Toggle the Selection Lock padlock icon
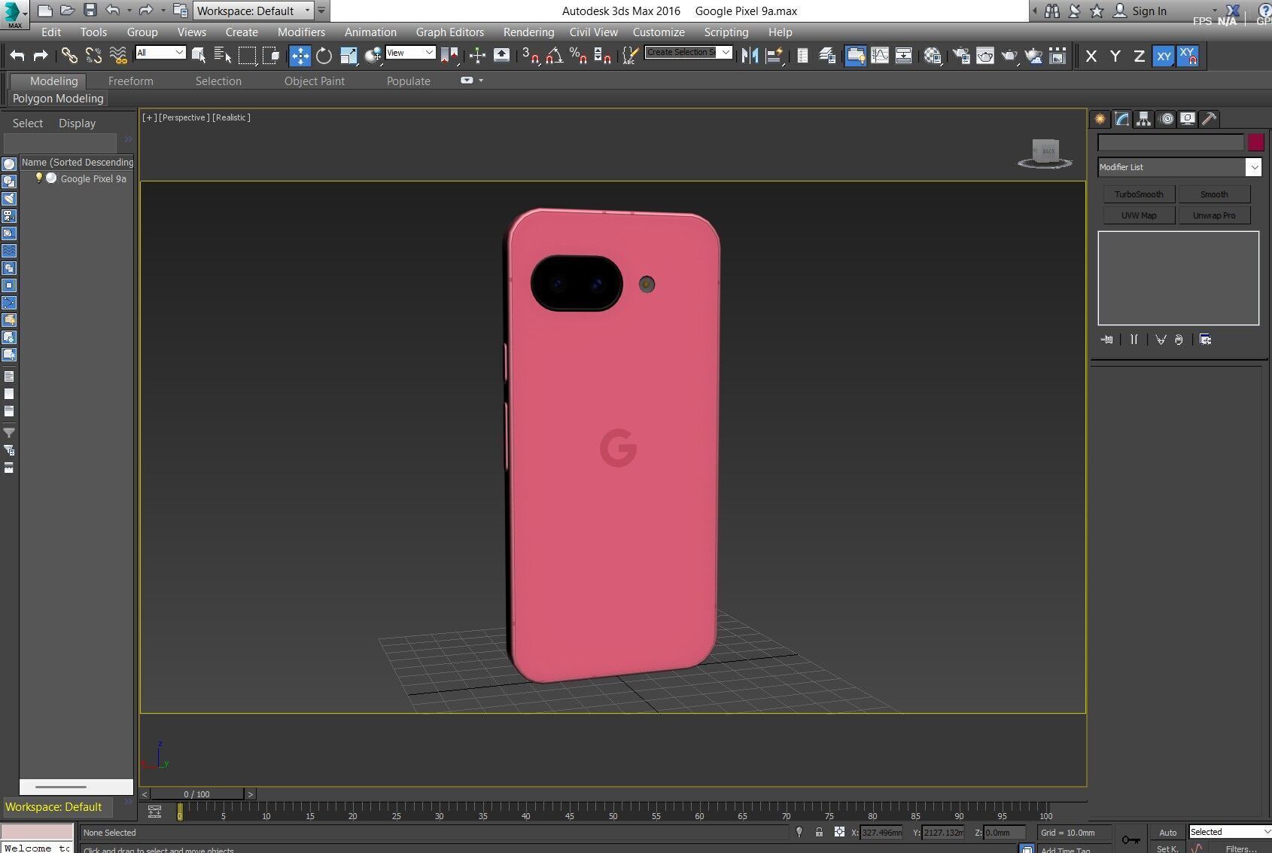1272x853 pixels. pyautogui.click(x=819, y=832)
